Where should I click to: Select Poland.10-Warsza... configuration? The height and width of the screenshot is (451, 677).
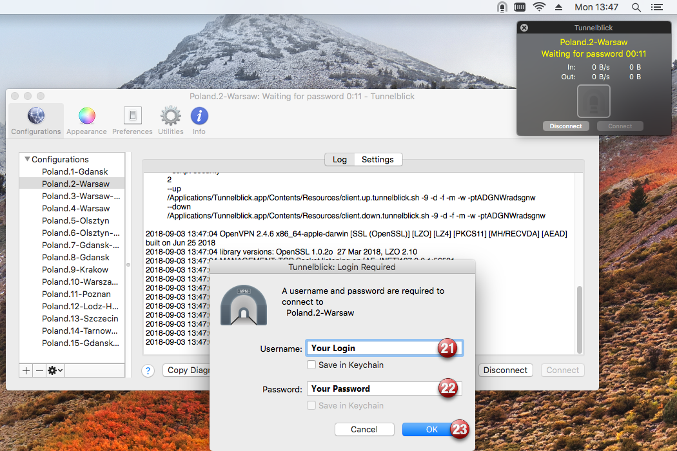80,282
